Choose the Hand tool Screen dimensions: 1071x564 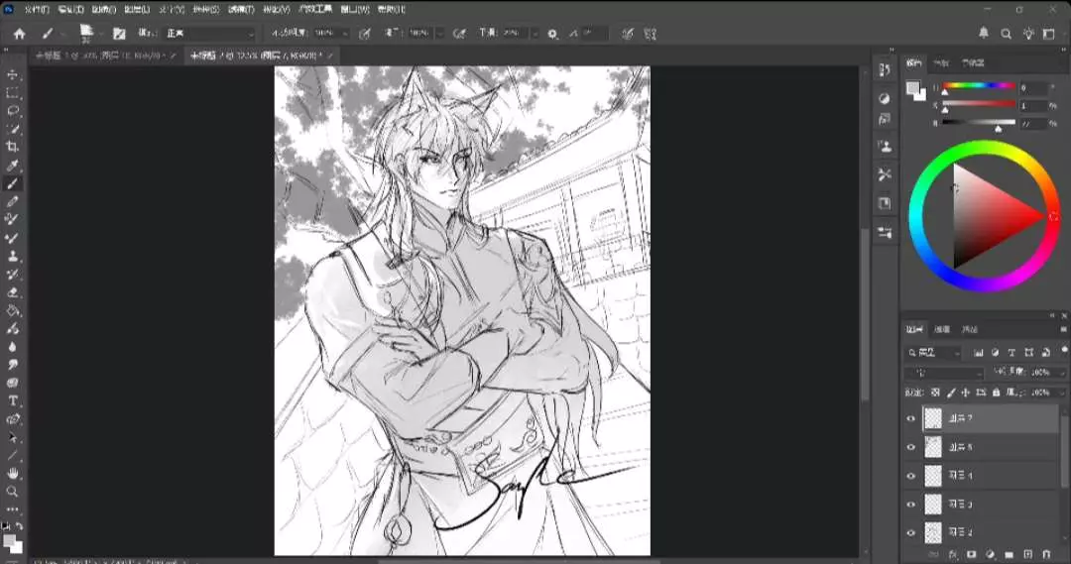13,473
